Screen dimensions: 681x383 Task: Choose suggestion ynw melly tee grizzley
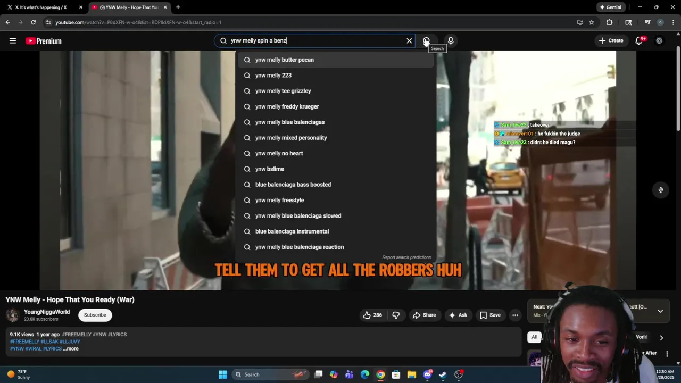336,91
